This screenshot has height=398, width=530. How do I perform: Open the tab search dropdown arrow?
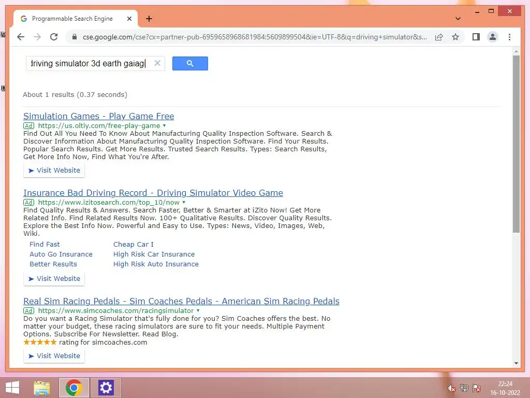[458, 19]
